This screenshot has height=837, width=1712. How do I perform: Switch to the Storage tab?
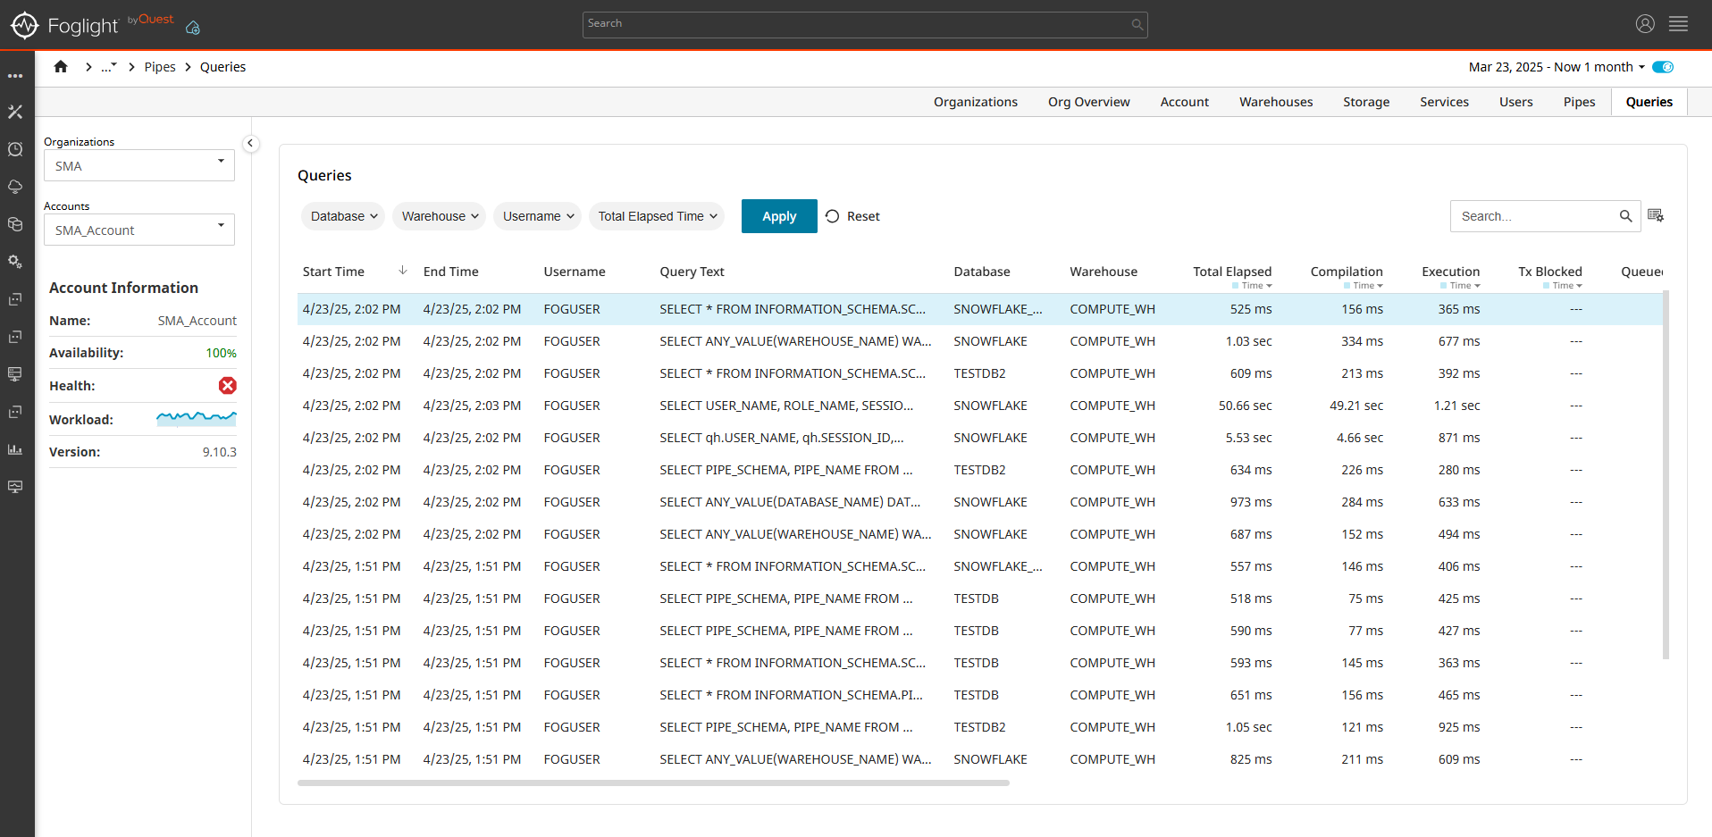1366,102
